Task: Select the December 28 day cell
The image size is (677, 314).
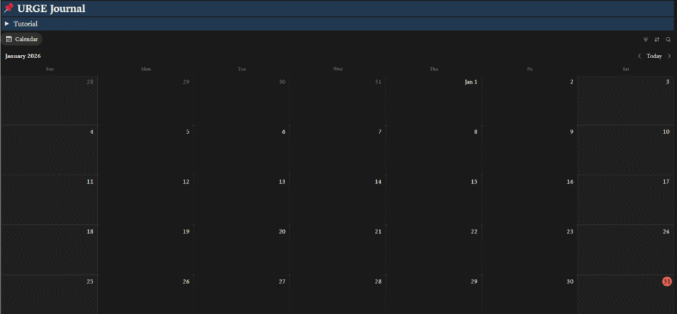Action: point(50,100)
